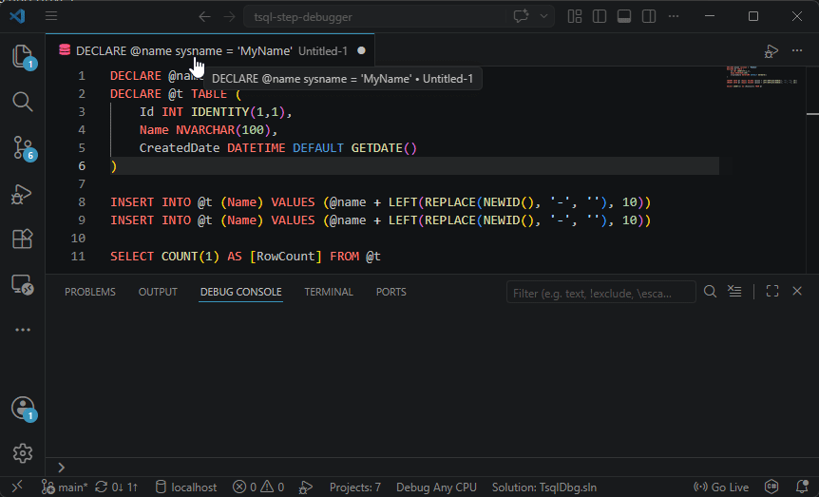Switch to the Problems tab
Screen dimensions: 819x497
(90, 292)
